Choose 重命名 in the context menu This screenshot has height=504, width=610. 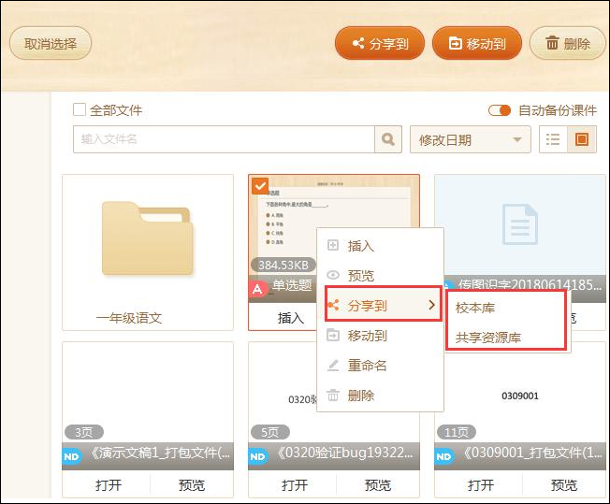(x=367, y=366)
